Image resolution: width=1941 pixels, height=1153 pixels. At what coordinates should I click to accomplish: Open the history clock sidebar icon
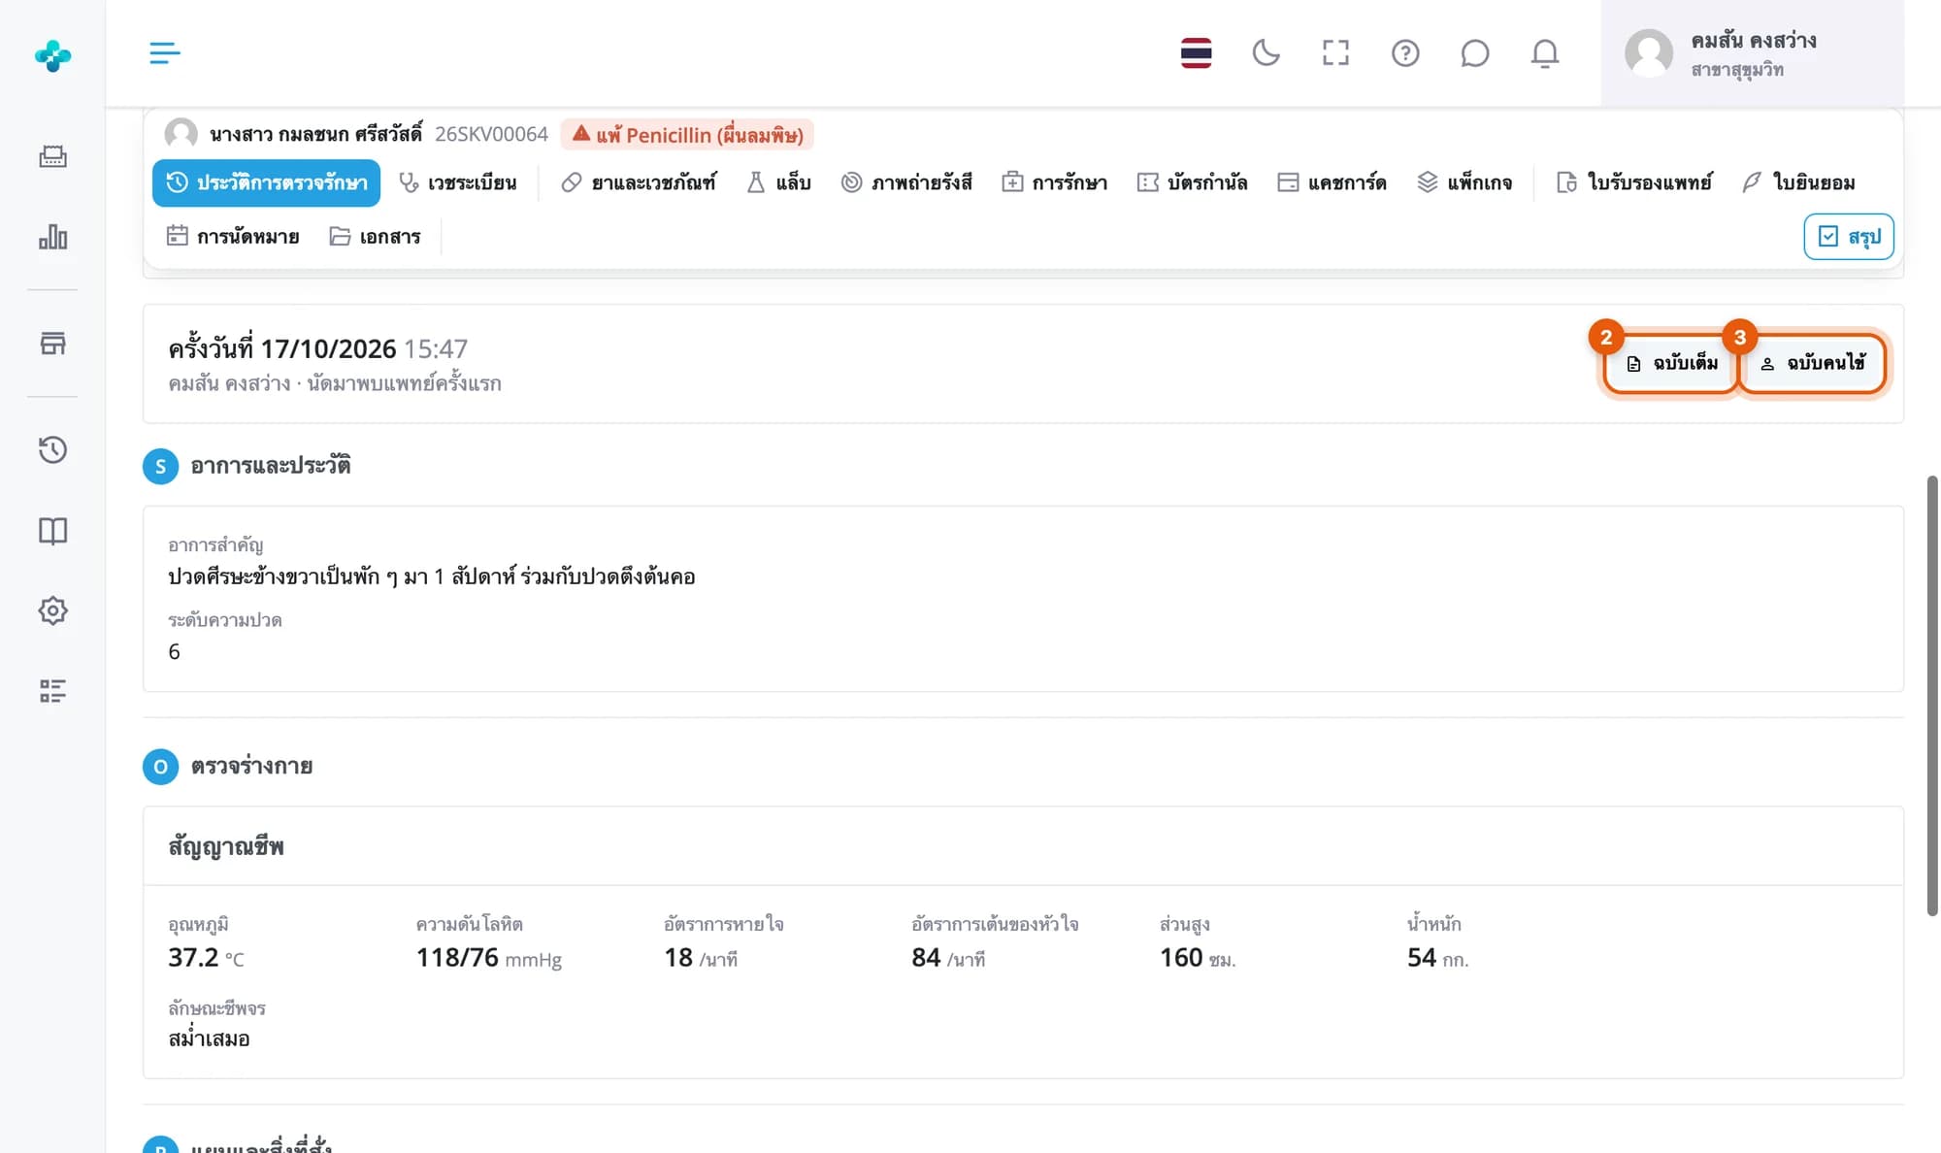pyautogui.click(x=52, y=449)
